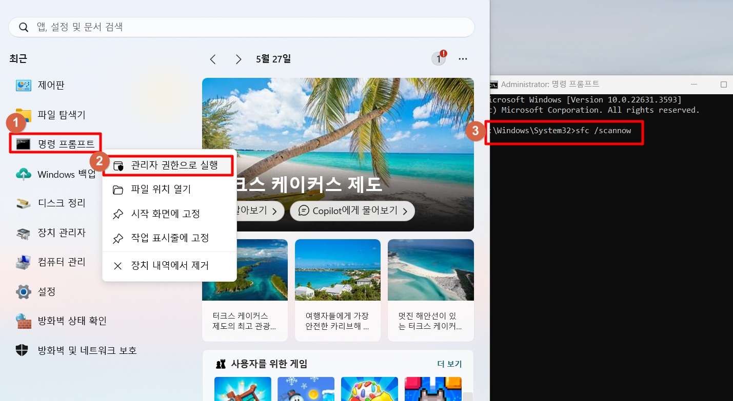Open the notification badge showing 1
This screenshot has height=401, width=733.
point(439,58)
